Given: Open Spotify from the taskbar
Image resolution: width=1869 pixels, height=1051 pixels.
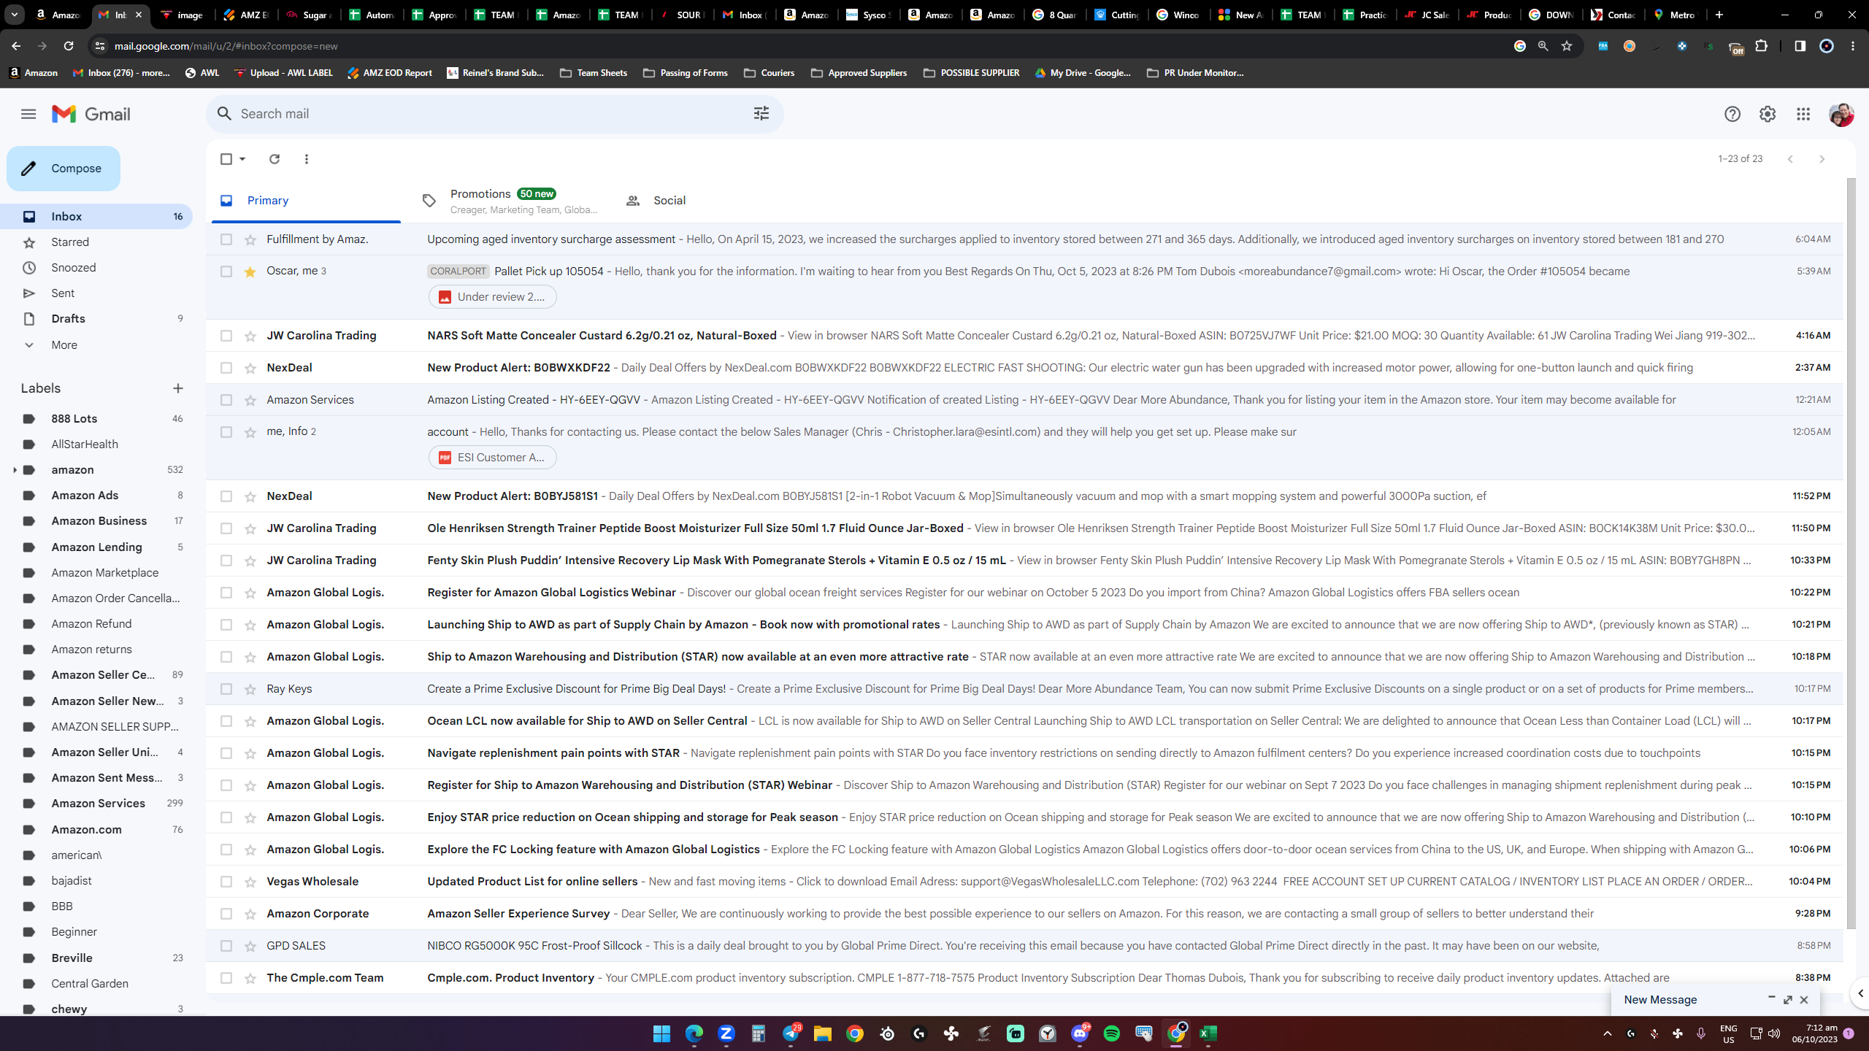Looking at the screenshot, I should [1112, 1033].
